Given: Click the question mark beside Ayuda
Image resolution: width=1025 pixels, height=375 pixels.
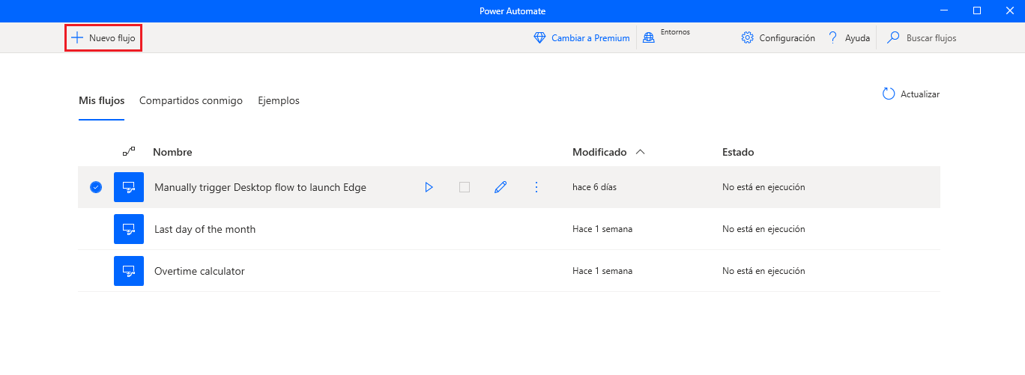Looking at the screenshot, I should point(832,38).
